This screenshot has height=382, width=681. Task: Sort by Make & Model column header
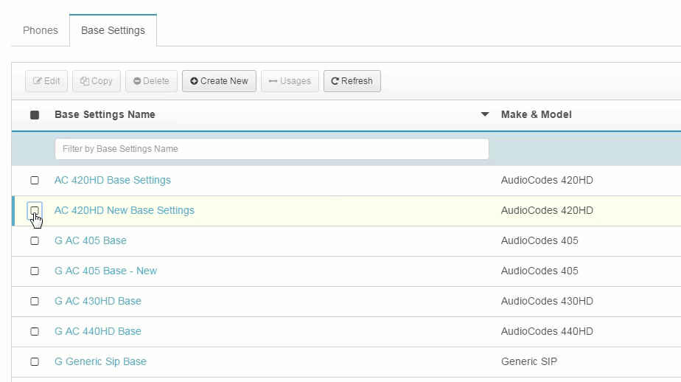click(x=536, y=114)
